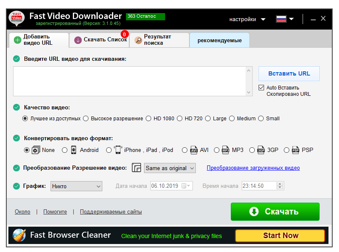Click the iPhone device icon
Screen dimensions: 339x252
pos(118,150)
